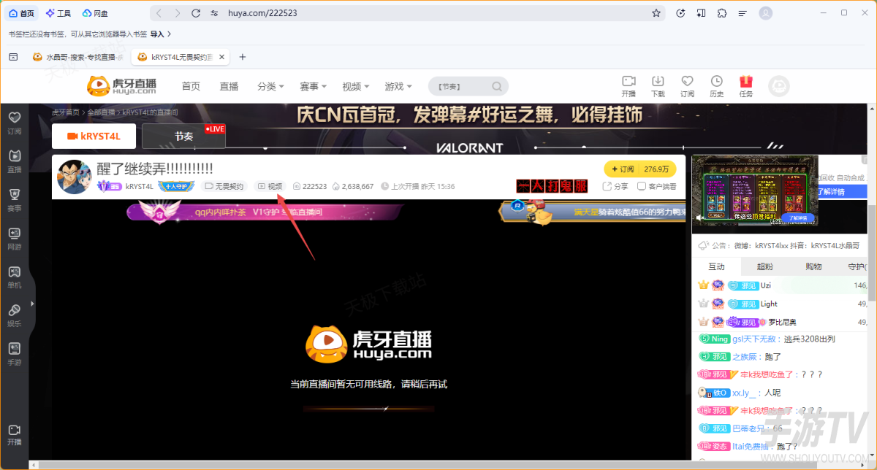The image size is (877, 470).
Task: Click the 一人打鬼服 banner image
Action: pyautogui.click(x=552, y=186)
